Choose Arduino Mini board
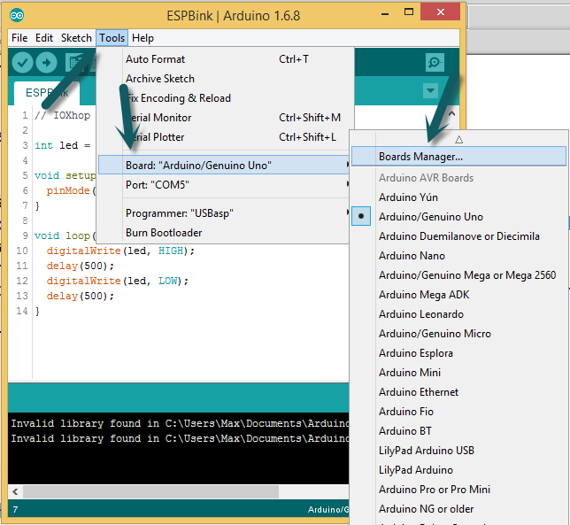 tap(458, 373)
